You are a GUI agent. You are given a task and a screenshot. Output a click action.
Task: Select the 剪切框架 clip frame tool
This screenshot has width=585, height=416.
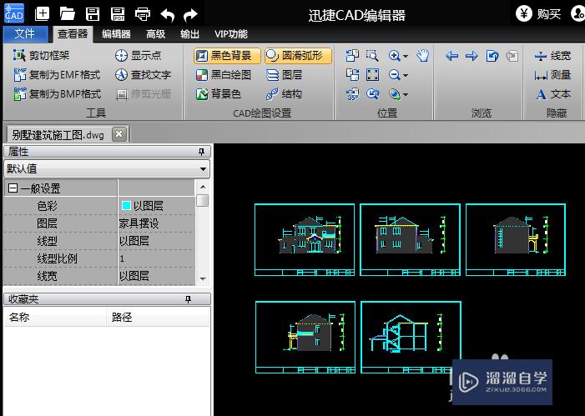coord(42,56)
